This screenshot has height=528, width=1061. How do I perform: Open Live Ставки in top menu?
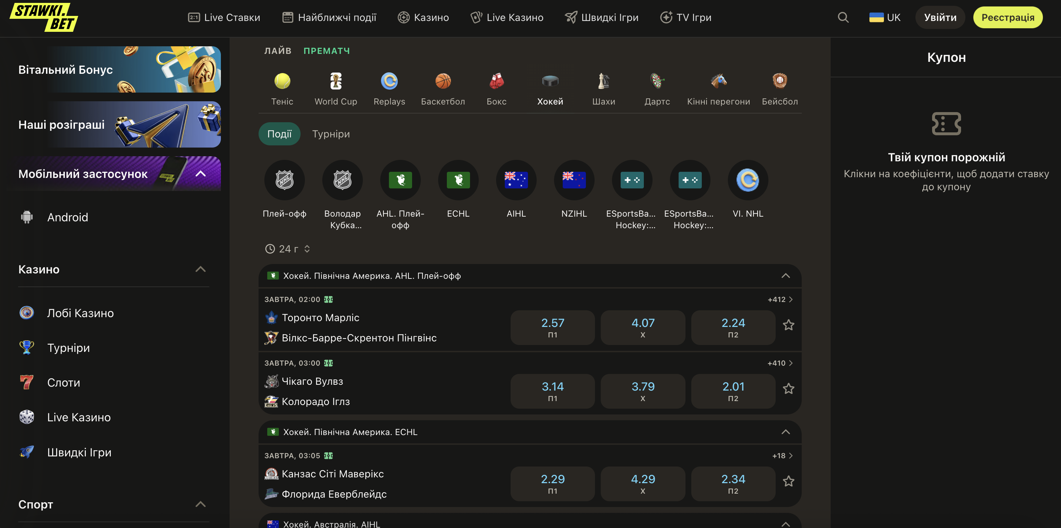[x=224, y=17]
